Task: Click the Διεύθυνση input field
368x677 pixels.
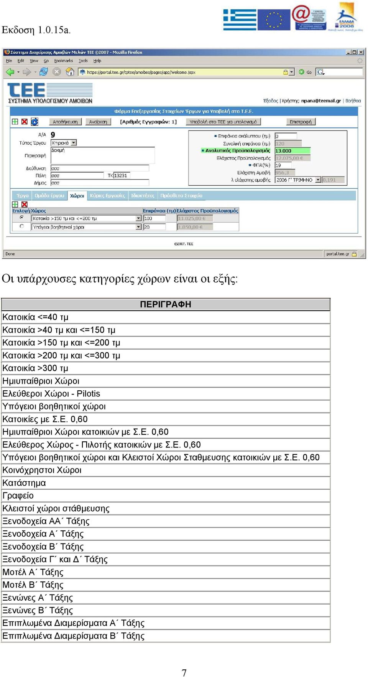Action: 100,168
